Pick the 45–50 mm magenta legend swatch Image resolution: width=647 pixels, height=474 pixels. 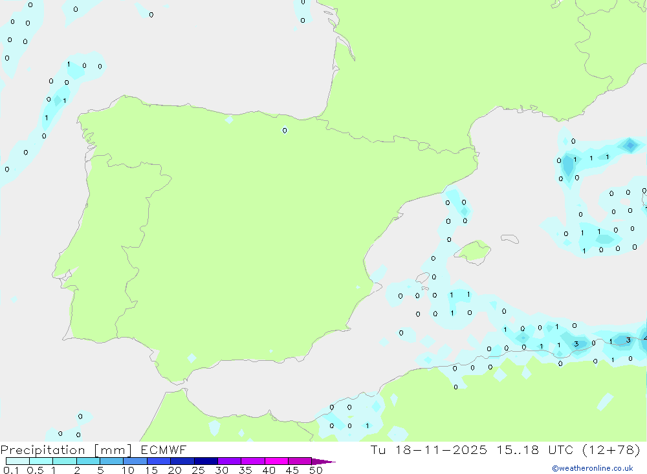pos(300,461)
